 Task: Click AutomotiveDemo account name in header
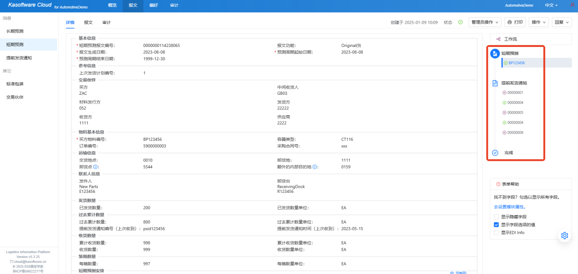coord(519,5)
